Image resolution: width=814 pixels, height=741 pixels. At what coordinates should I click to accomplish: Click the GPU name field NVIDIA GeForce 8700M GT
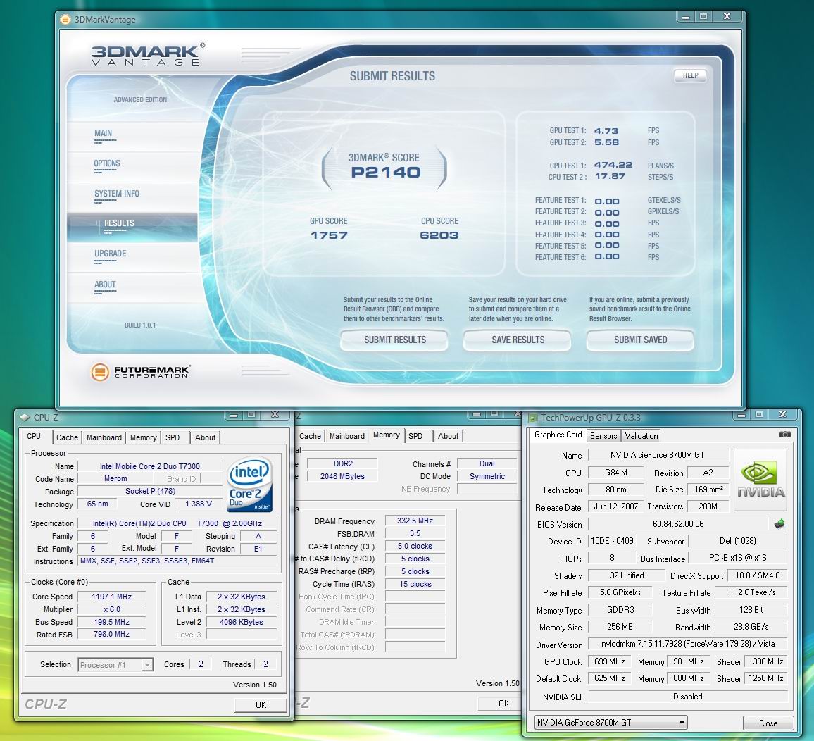[657, 455]
